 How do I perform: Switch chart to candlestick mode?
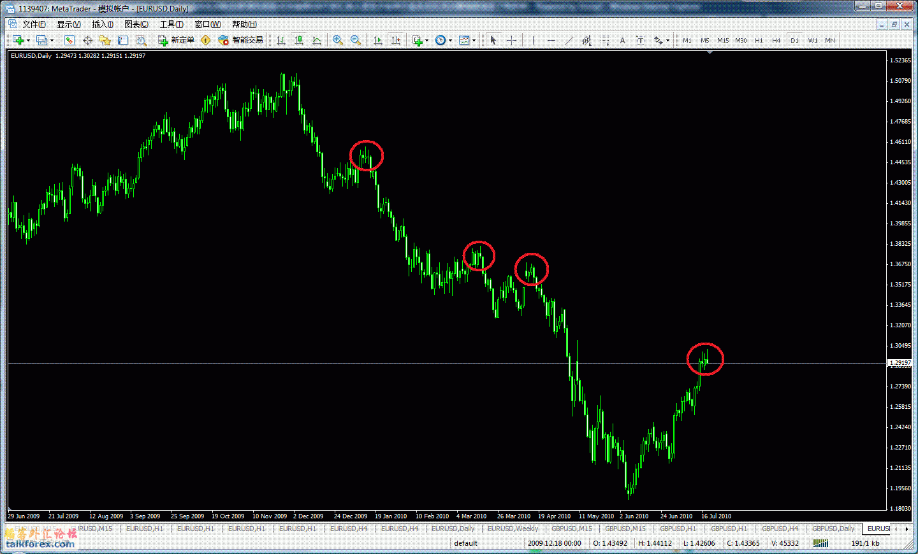click(298, 40)
